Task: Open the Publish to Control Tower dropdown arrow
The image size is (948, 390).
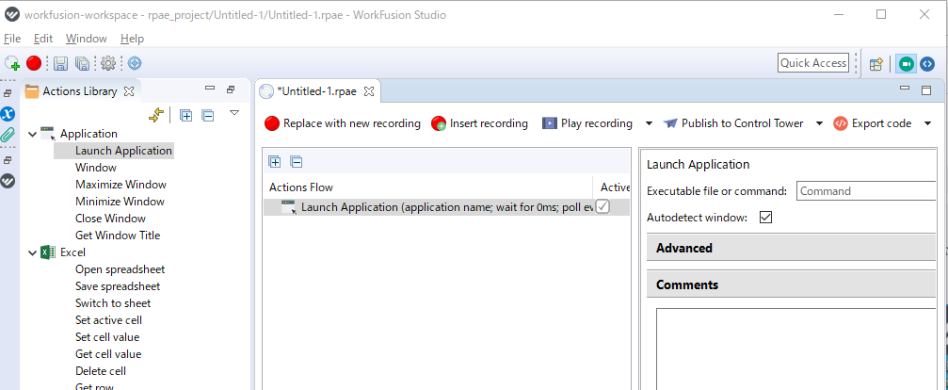Action: pyautogui.click(x=819, y=123)
